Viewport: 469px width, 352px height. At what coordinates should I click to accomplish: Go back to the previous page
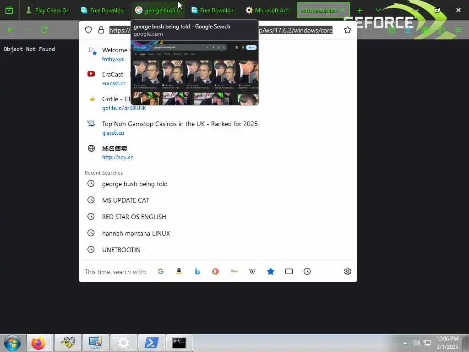[x=11, y=30]
